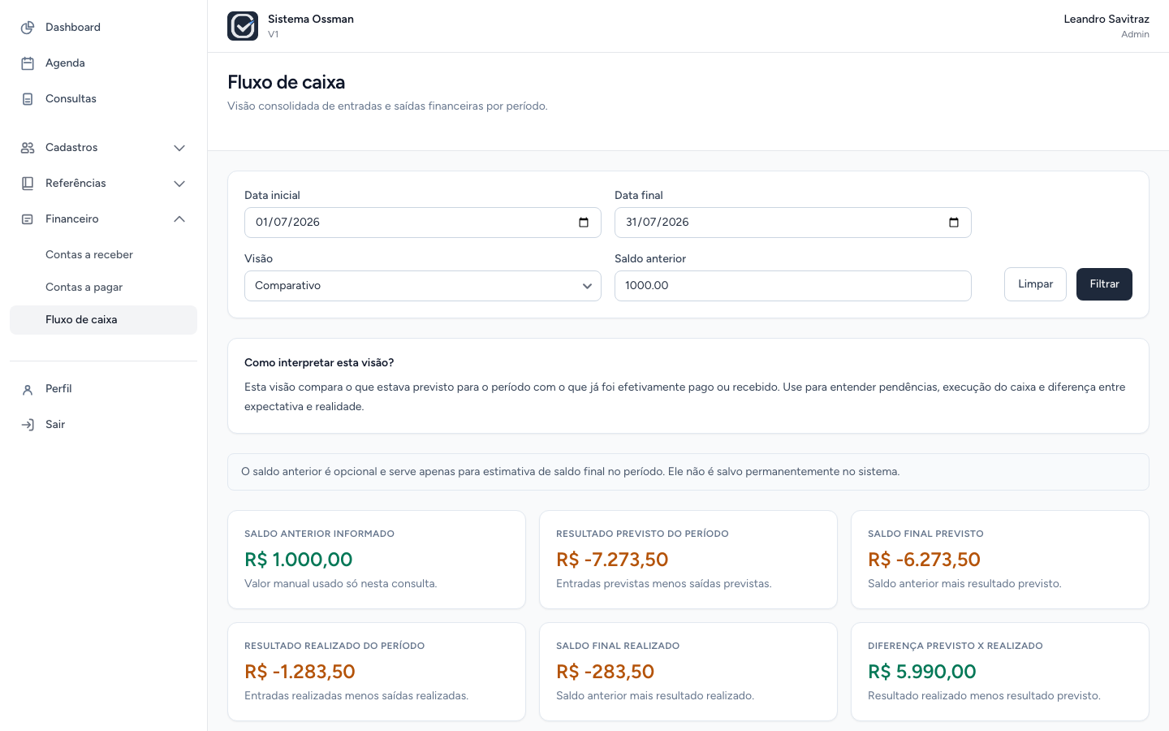The image size is (1169, 731).
Task: Click the Agenda calendar icon in sidebar
Action: 28,63
